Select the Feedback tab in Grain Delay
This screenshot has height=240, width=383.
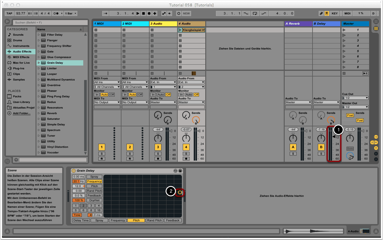pos(173,221)
